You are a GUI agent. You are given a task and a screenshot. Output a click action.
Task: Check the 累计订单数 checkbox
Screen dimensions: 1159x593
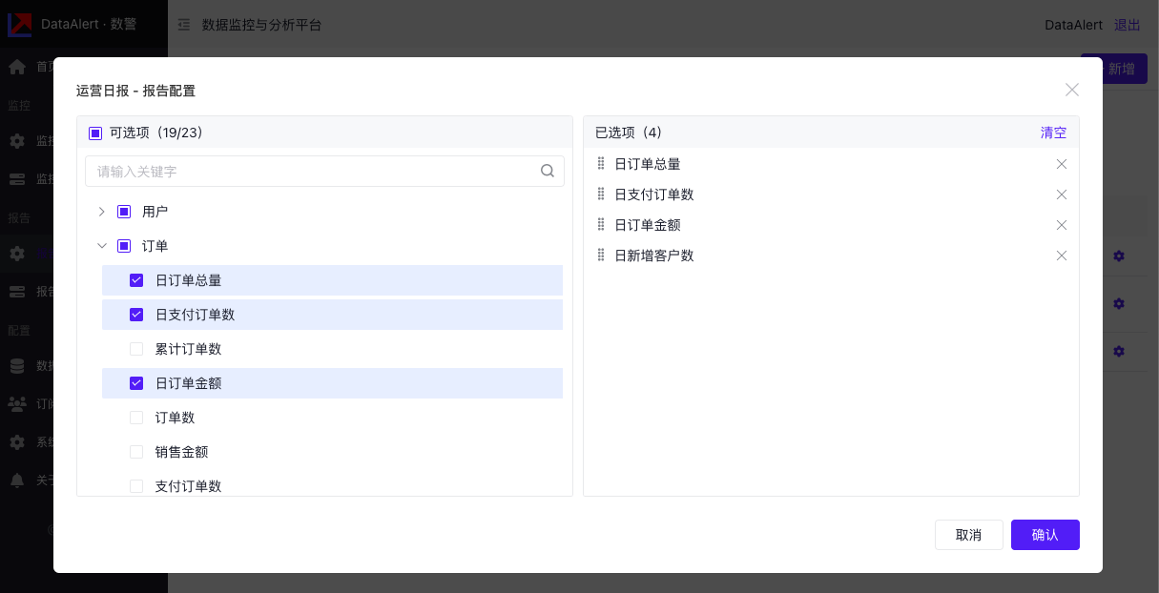pos(136,349)
